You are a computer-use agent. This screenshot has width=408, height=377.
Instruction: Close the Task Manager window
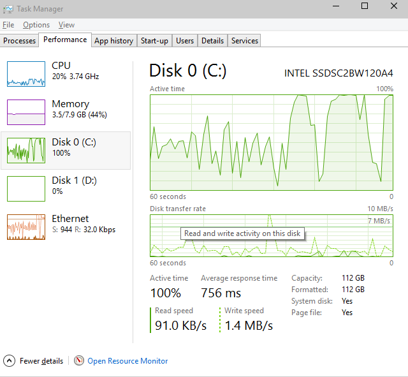pos(394,6)
